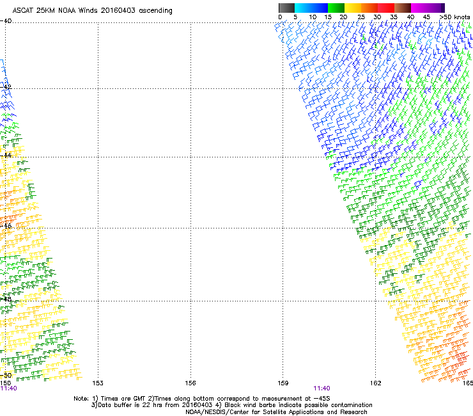Image resolution: width=473 pixels, height=416 pixels.
Task: Click the 153 longitude axis label
Action: pyautogui.click(x=98, y=383)
